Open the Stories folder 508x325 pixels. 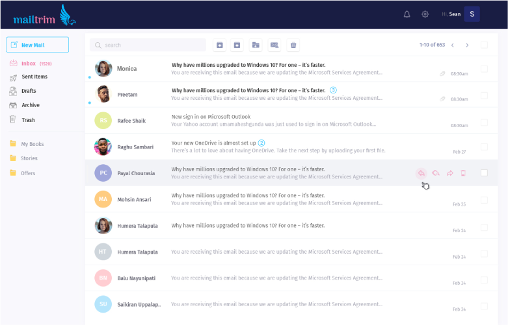pos(23,158)
